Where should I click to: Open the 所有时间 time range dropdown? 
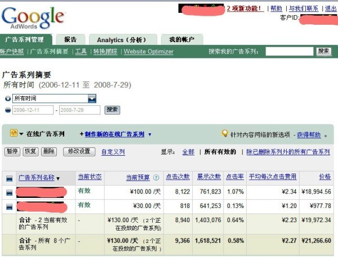coord(92,98)
